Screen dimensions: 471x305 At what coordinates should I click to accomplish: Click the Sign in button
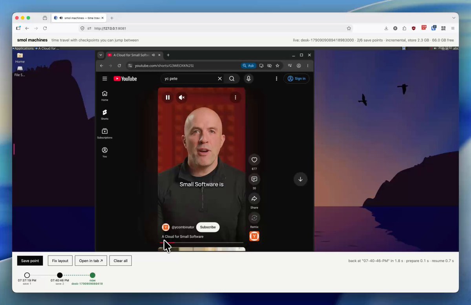coord(296,79)
